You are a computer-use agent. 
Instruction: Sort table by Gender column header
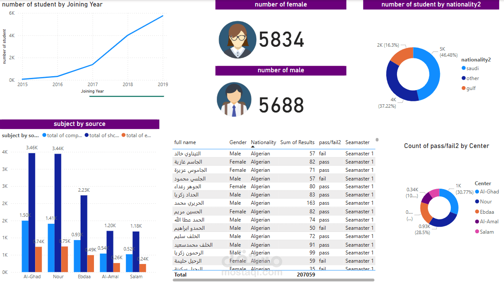(238, 142)
